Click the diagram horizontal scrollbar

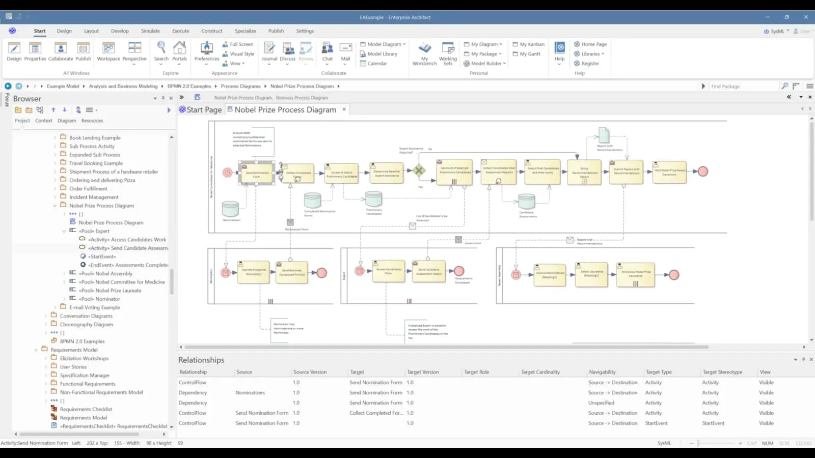(x=446, y=347)
